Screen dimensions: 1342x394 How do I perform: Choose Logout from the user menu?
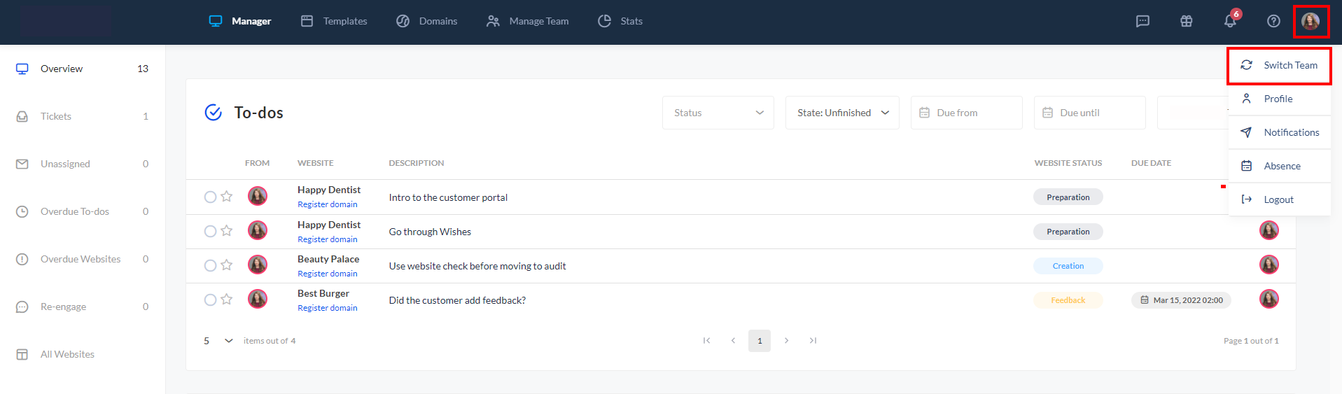(x=1278, y=199)
